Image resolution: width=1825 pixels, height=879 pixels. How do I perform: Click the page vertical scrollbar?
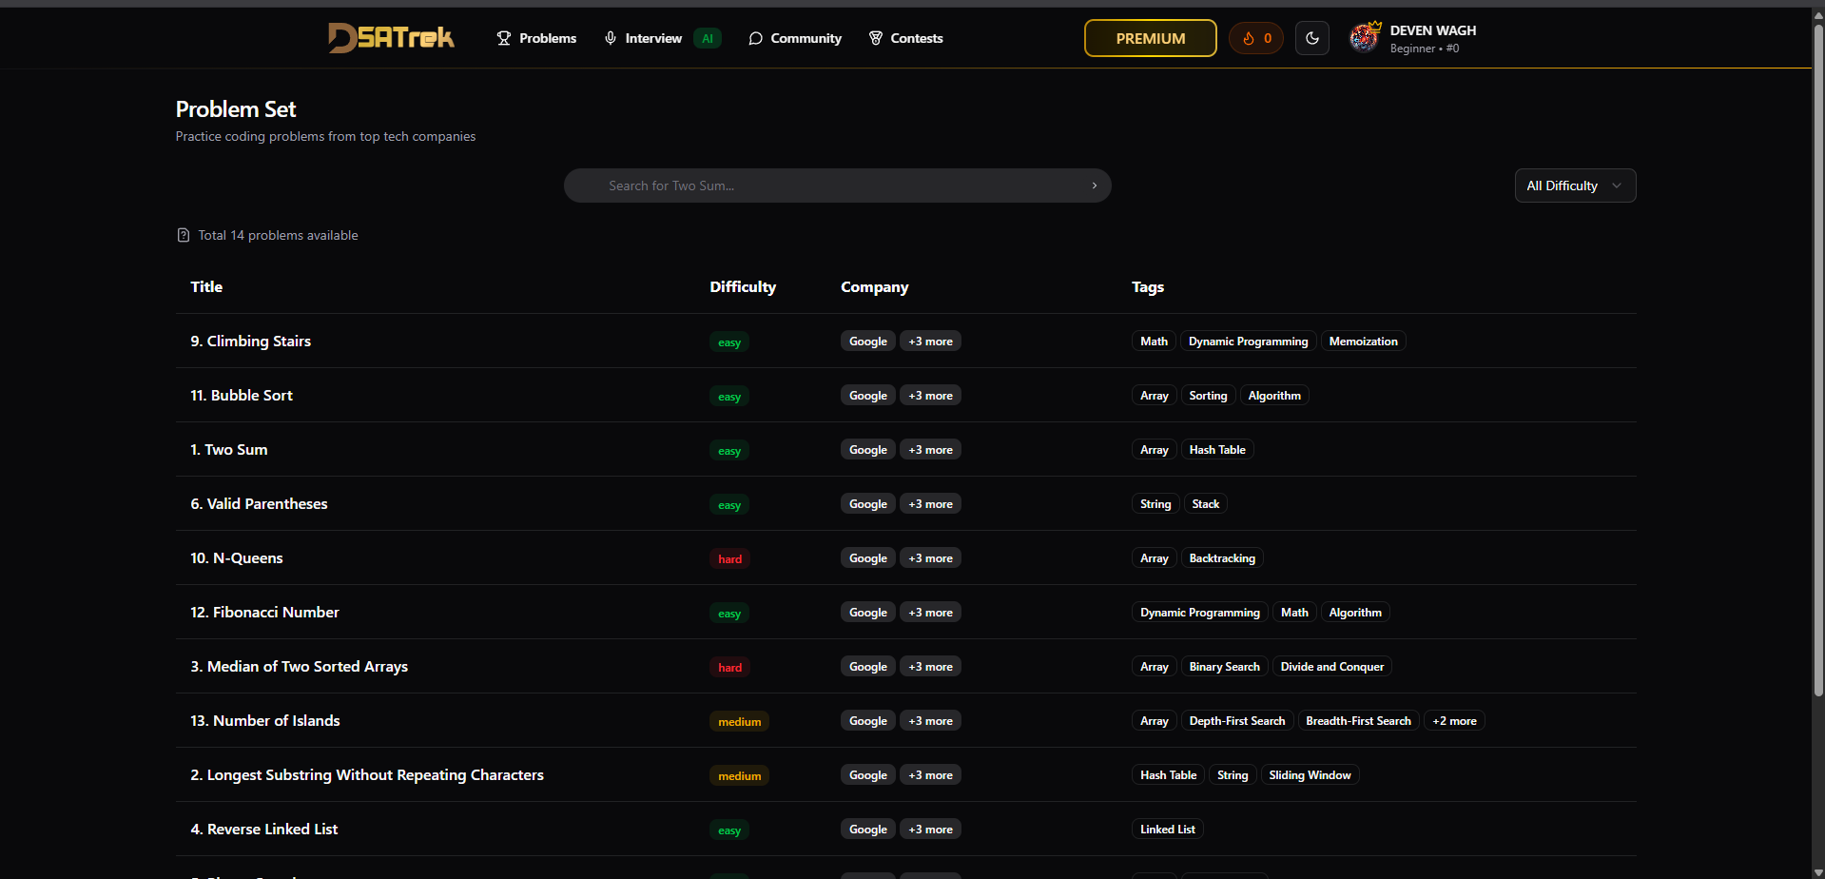pyautogui.click(x=1818, y=361)
